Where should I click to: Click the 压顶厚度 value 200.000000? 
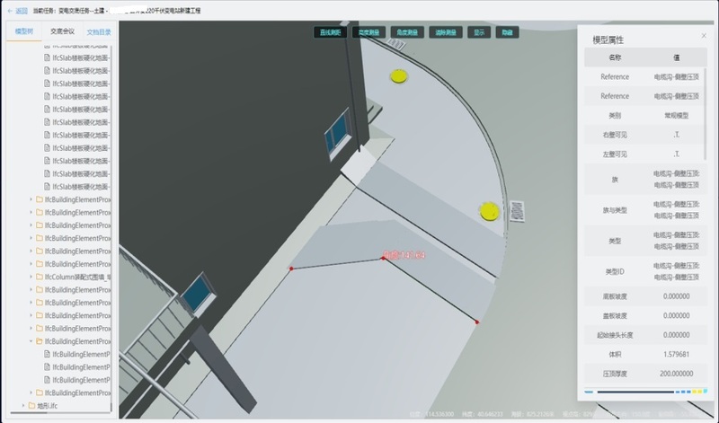[677, 374]
